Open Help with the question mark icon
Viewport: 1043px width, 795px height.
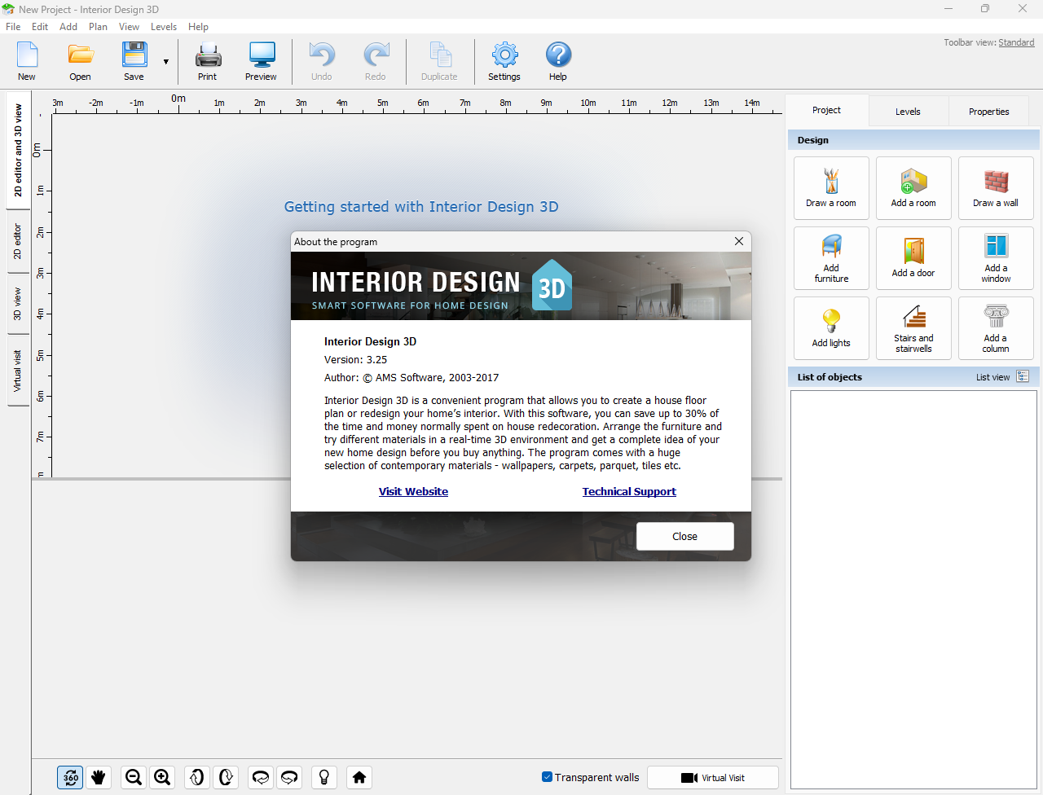(558, 62)
